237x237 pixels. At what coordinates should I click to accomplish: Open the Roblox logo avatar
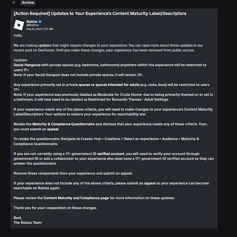click(19, 25)
